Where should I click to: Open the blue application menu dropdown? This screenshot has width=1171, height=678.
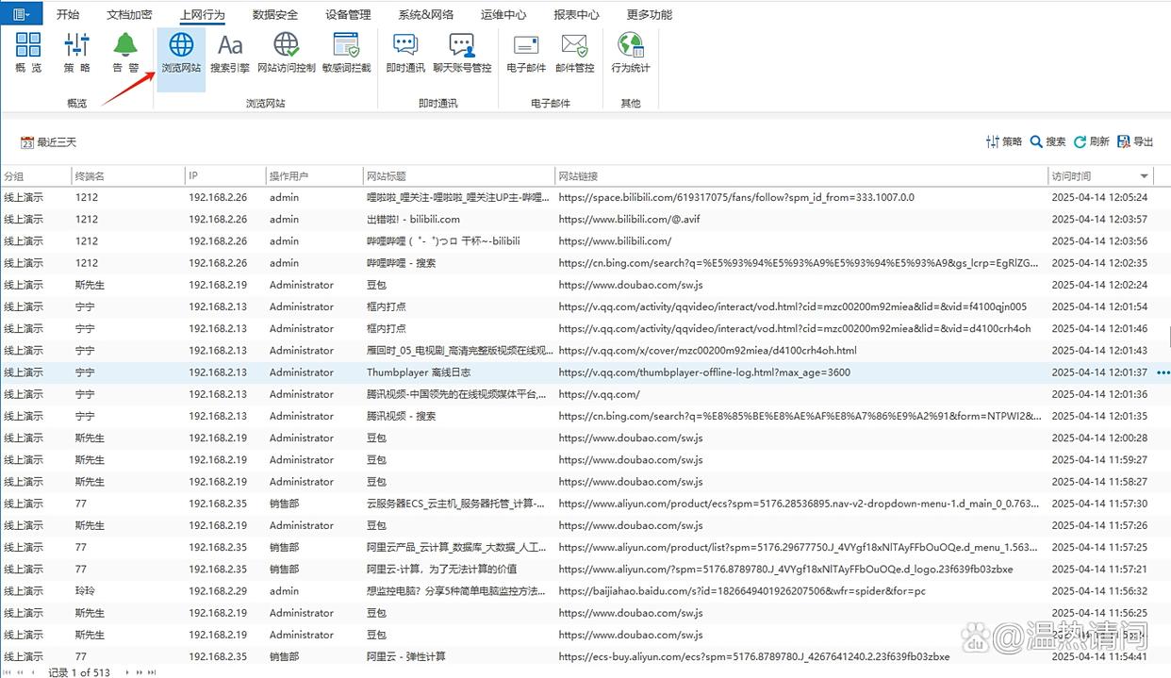[x=21, y=13]
